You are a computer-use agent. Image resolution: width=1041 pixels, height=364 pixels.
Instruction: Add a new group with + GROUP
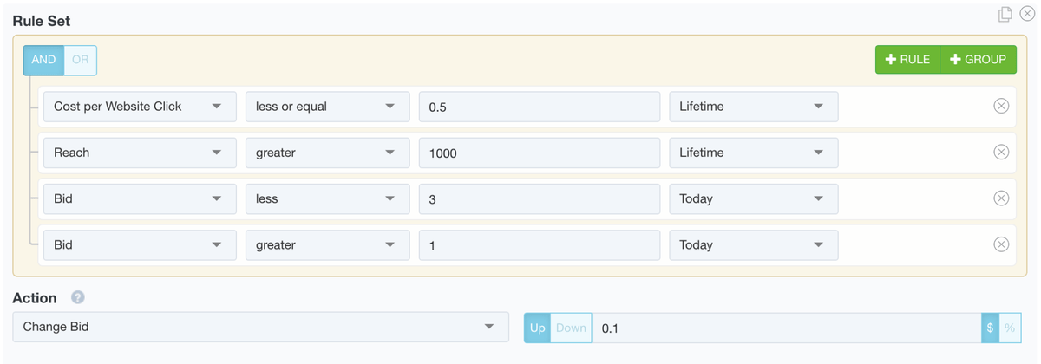(979, 59)
